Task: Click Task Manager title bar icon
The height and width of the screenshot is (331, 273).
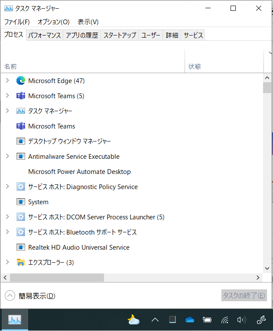Action: 9,8
